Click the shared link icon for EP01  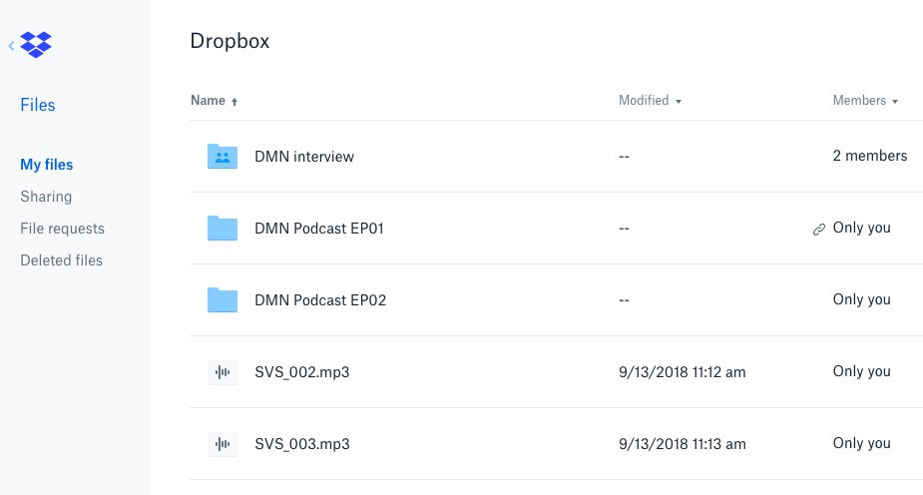(x=819, y=230)
